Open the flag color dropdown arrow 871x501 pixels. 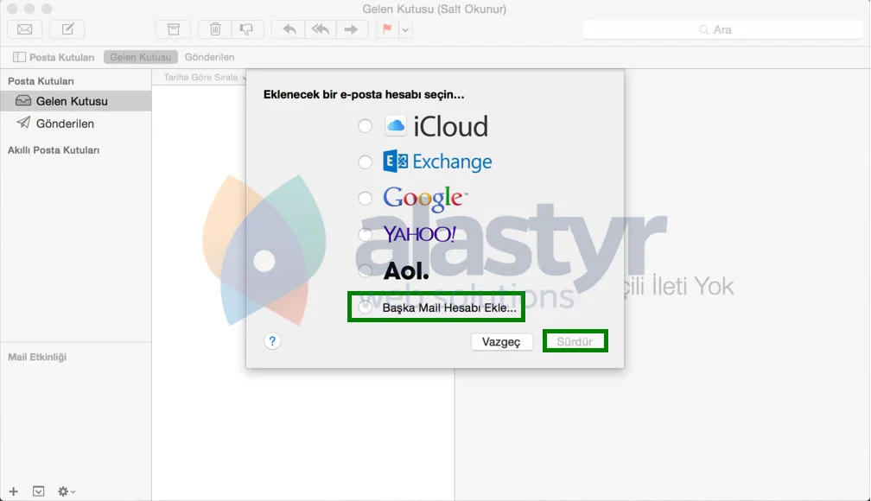coord(403,29)
